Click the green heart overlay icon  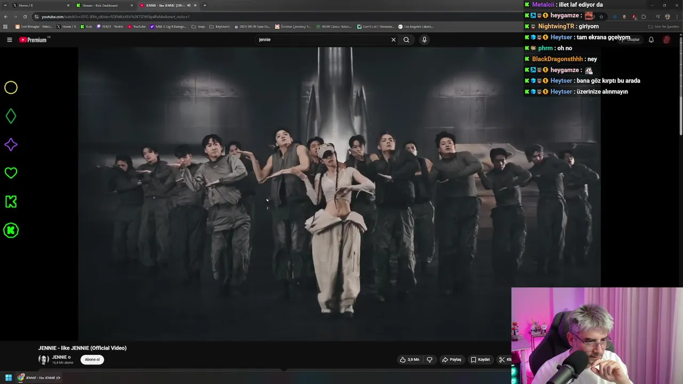pos(11,173)
